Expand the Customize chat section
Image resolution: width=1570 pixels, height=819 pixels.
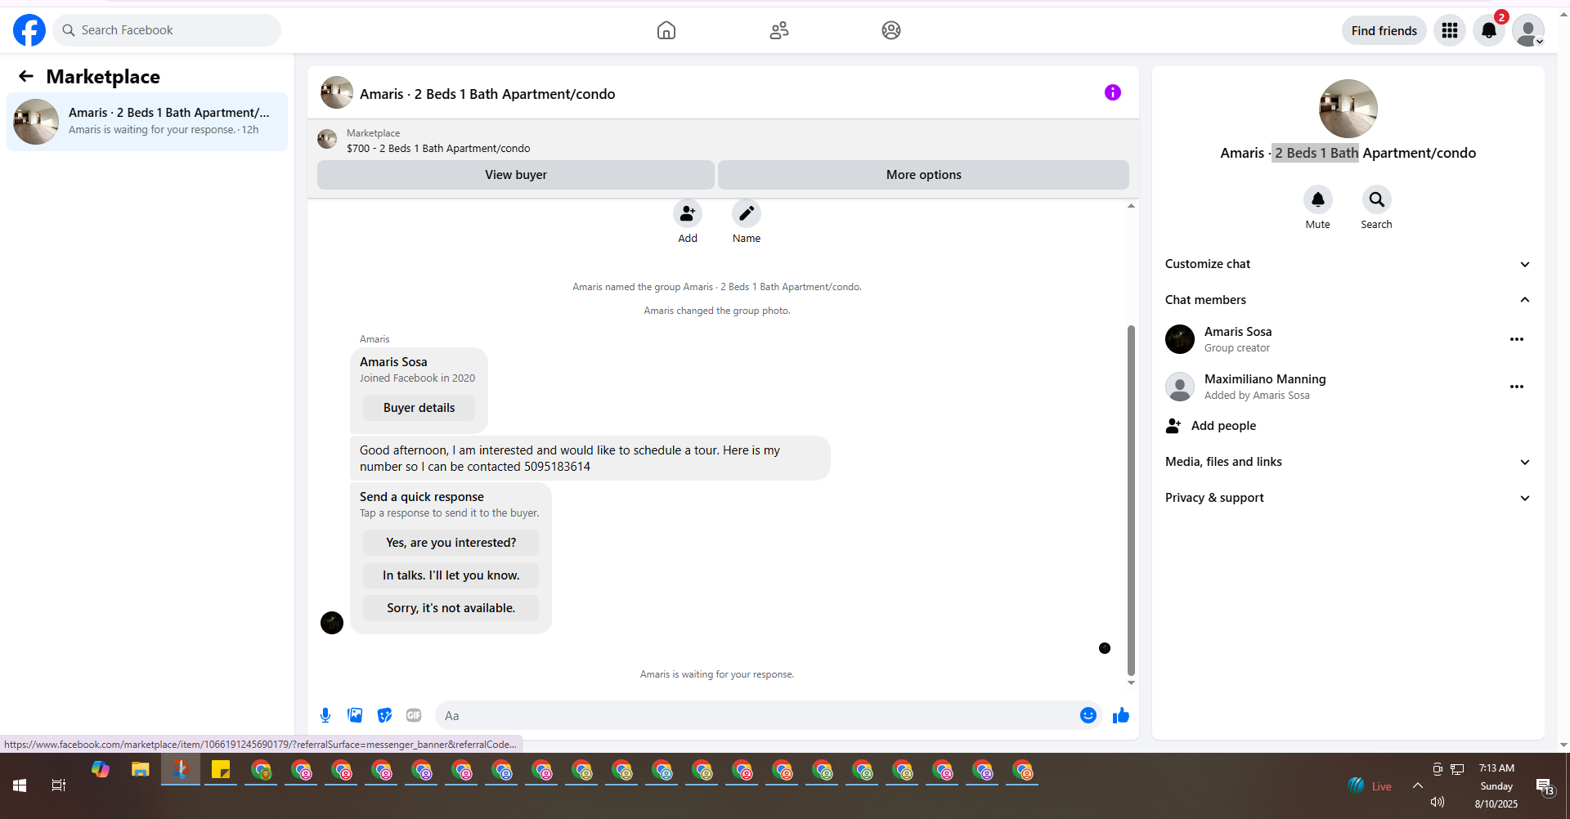pyautogui.click(x=1348, y=264)
